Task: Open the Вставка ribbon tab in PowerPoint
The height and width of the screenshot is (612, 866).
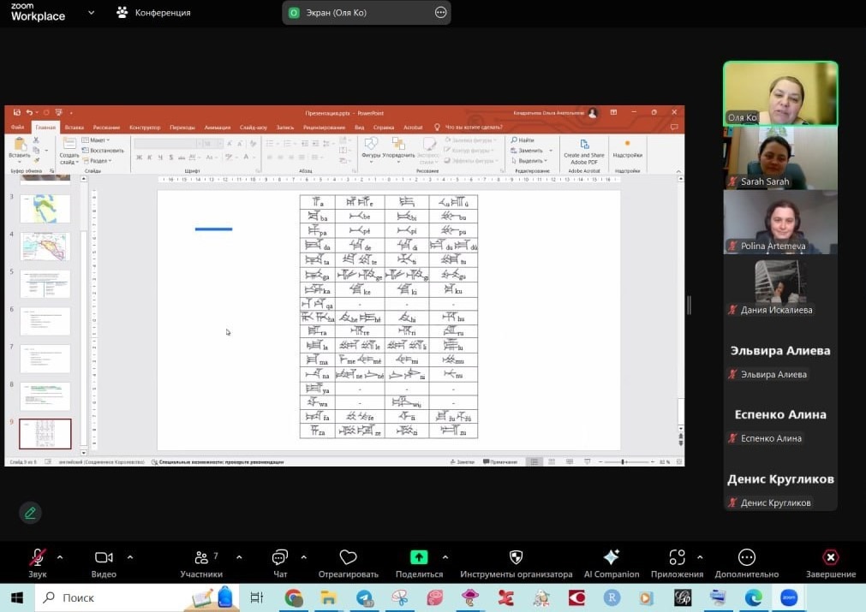Action: coord(74,128)
